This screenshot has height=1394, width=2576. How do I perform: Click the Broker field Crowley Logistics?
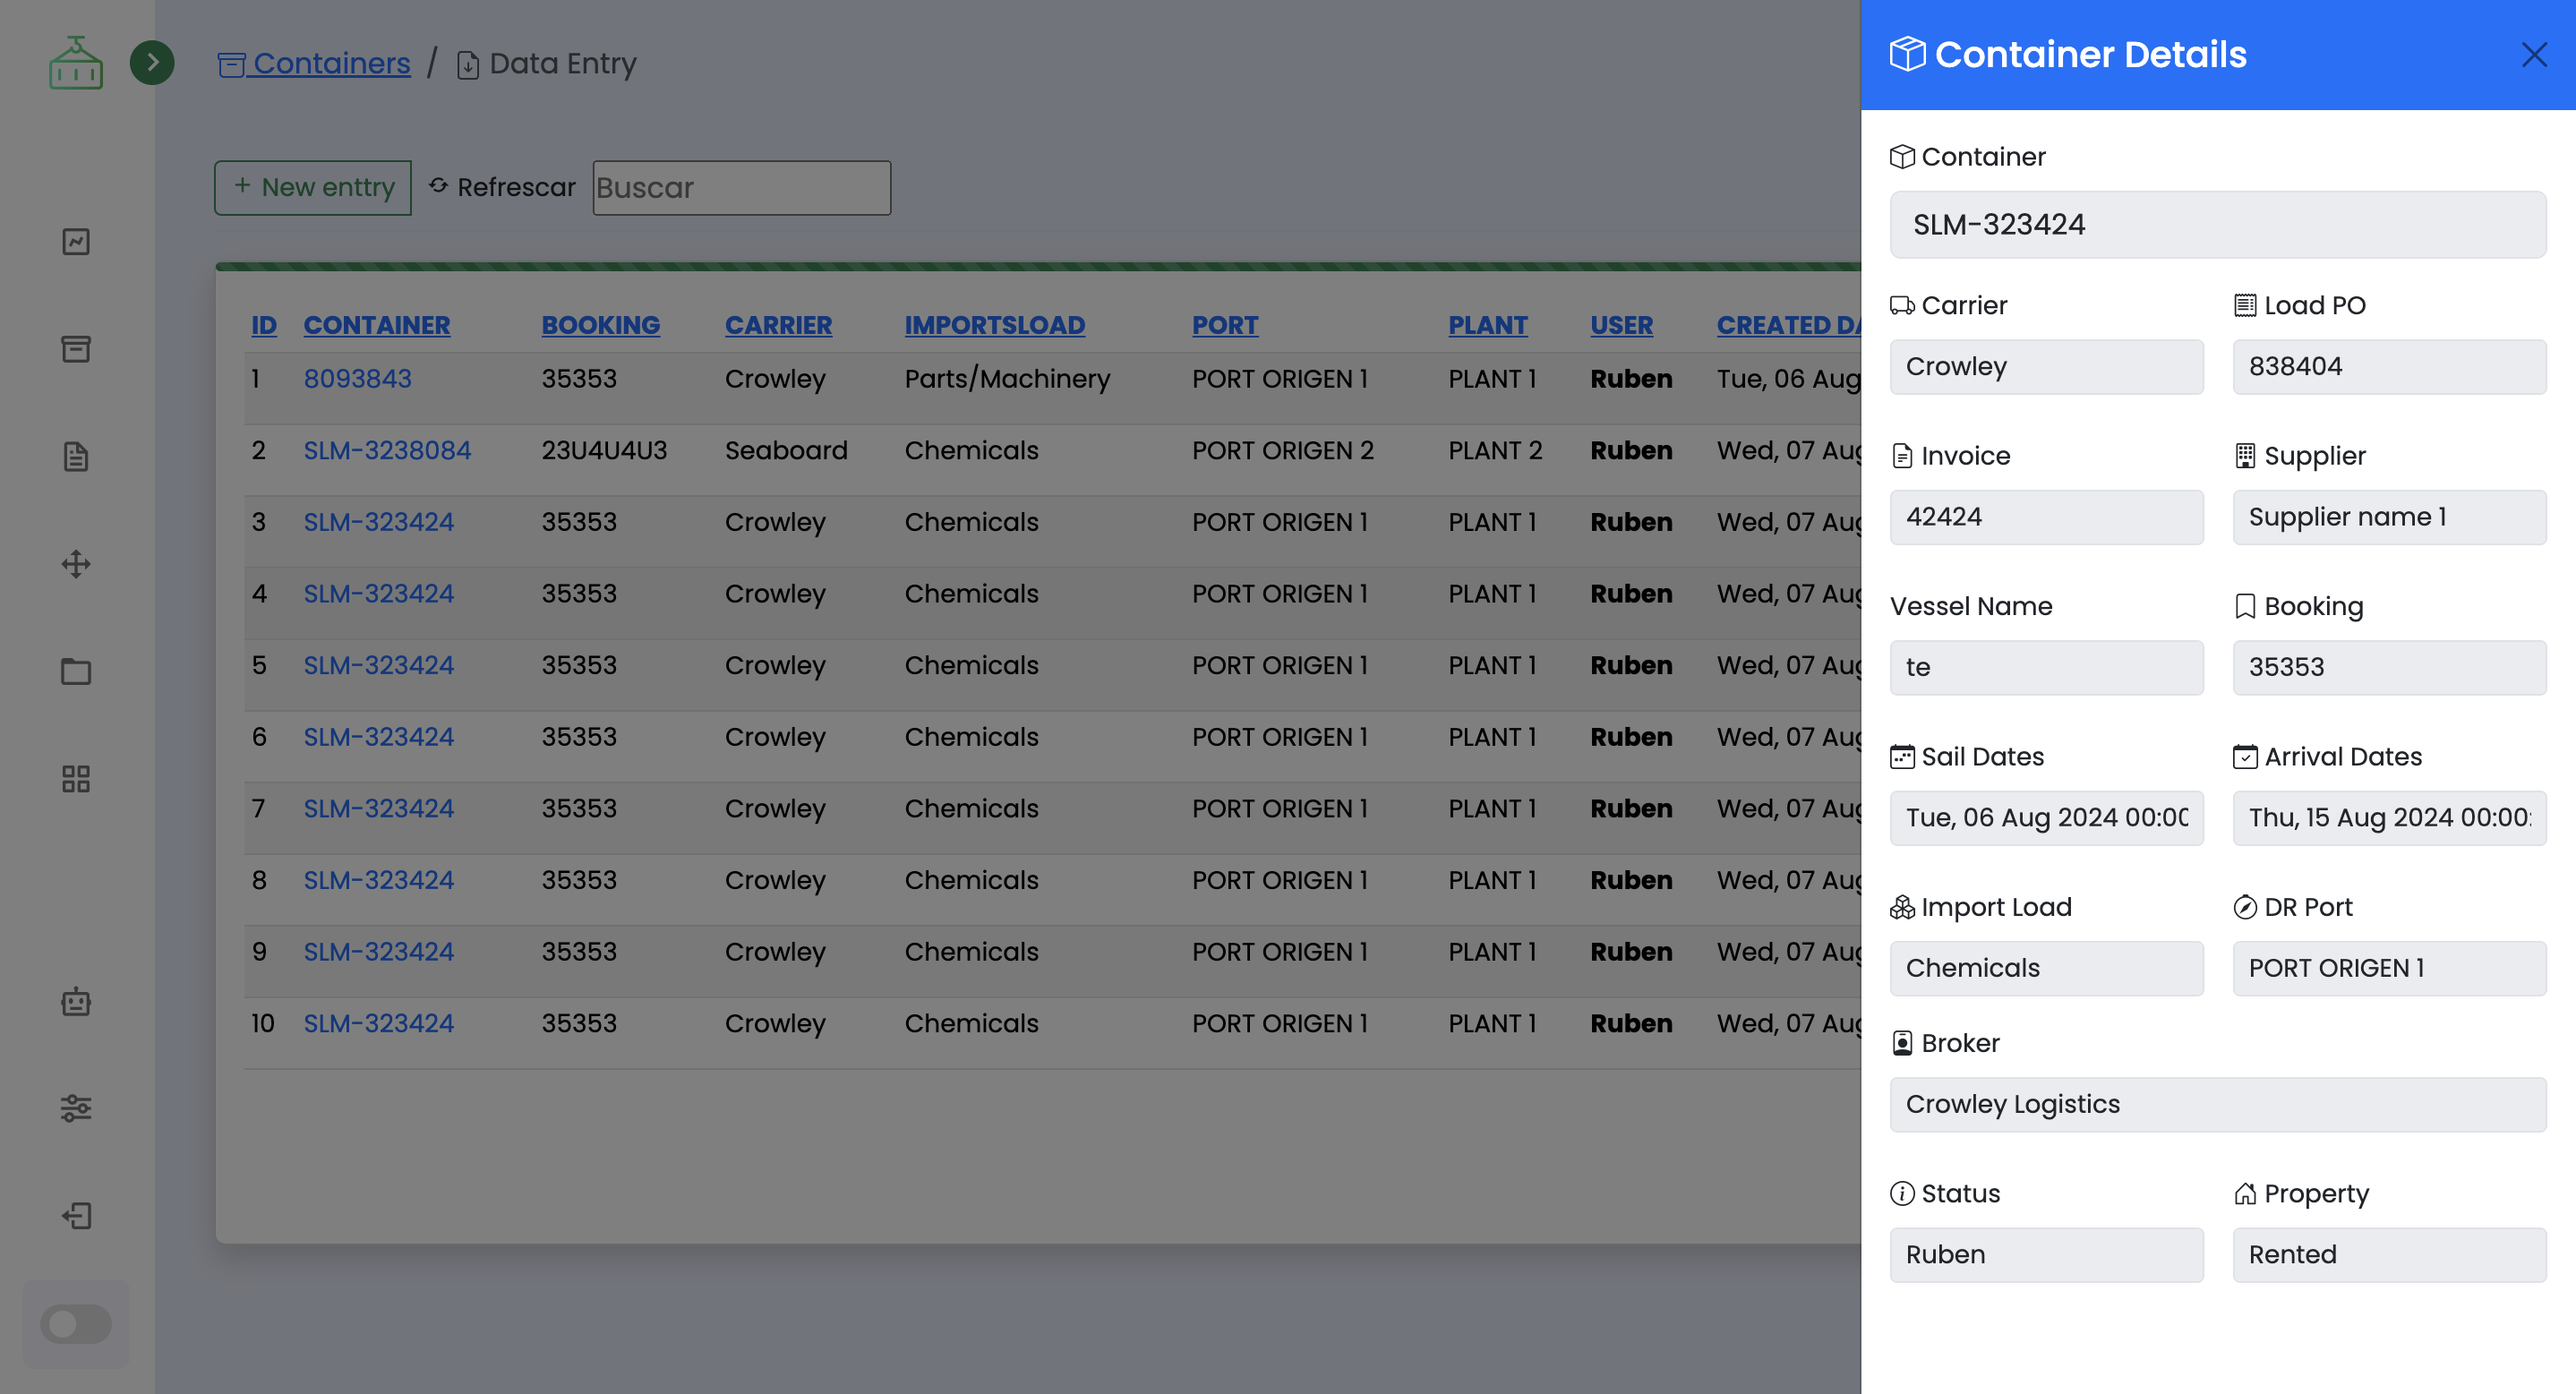click(x=2217, y=1104)
